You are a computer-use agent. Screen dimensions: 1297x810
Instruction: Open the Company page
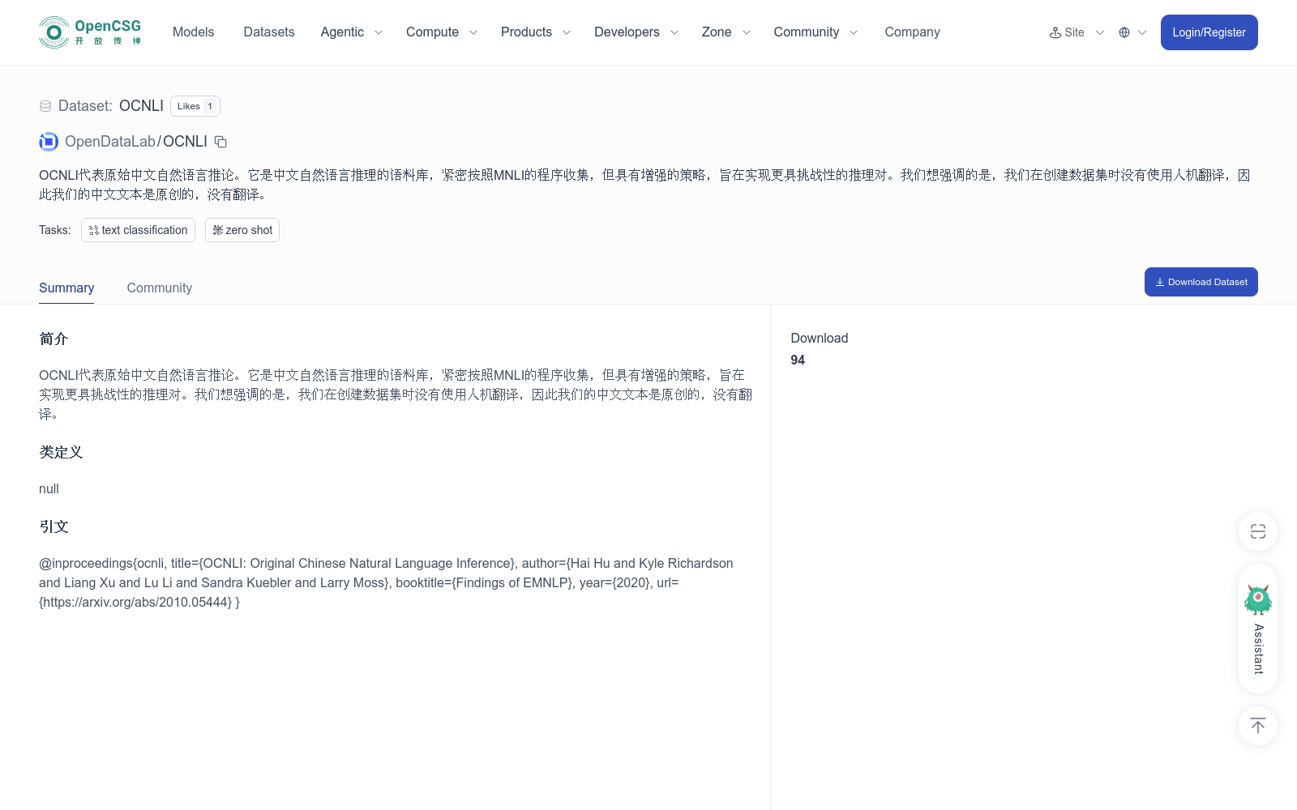(912, 32)
